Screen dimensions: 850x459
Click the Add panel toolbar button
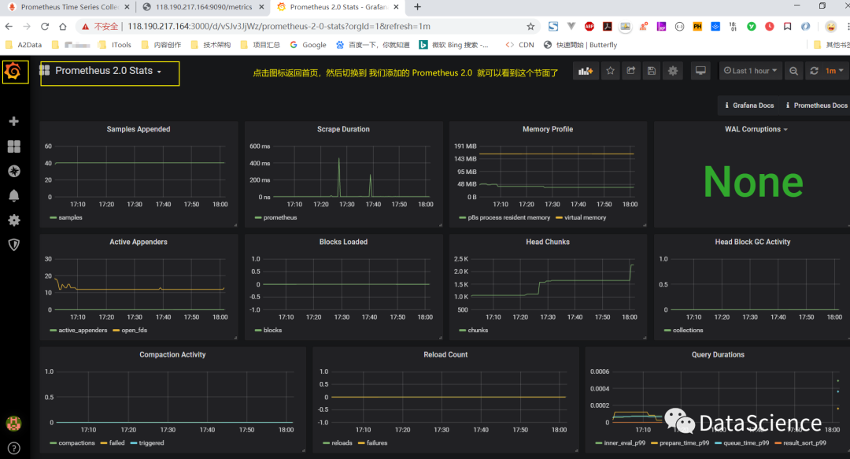click(586, 71)
